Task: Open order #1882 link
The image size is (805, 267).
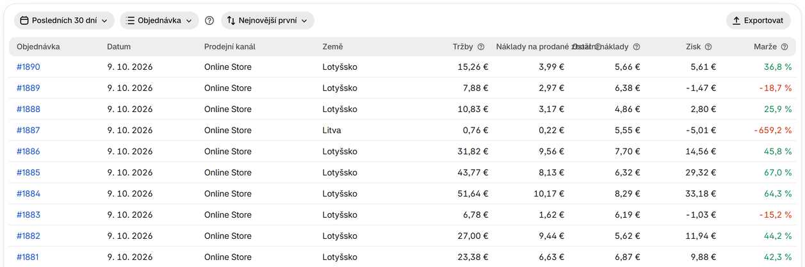Action: click(x=28, y=236)
